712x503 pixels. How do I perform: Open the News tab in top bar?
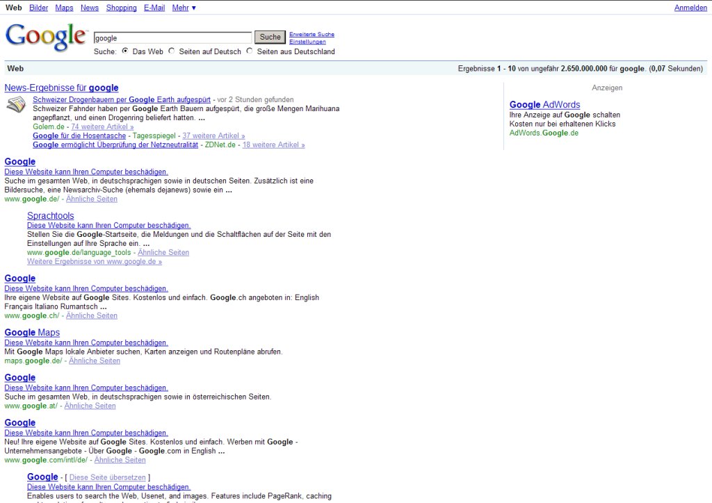[x=90, y=8]
